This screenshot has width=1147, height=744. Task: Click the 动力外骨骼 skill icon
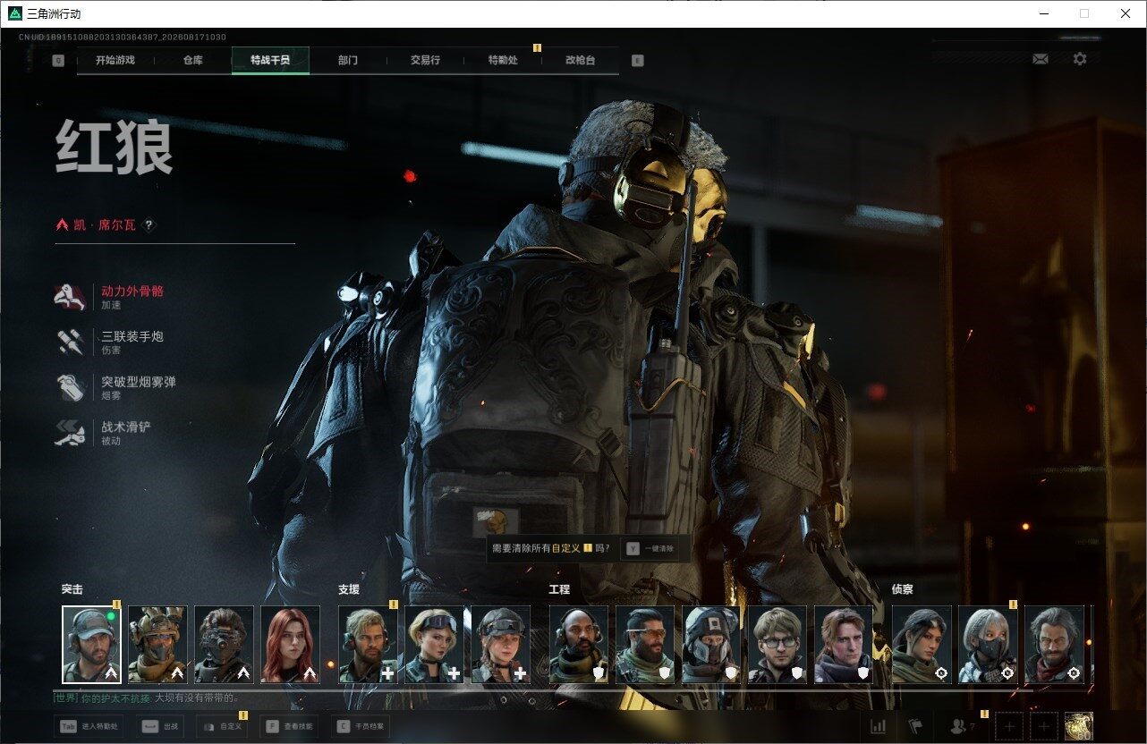coord(70,297)
